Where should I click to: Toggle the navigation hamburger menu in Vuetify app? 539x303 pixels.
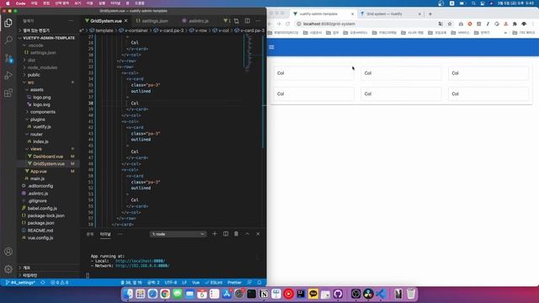pyautogui.click(x=271, y=47)
